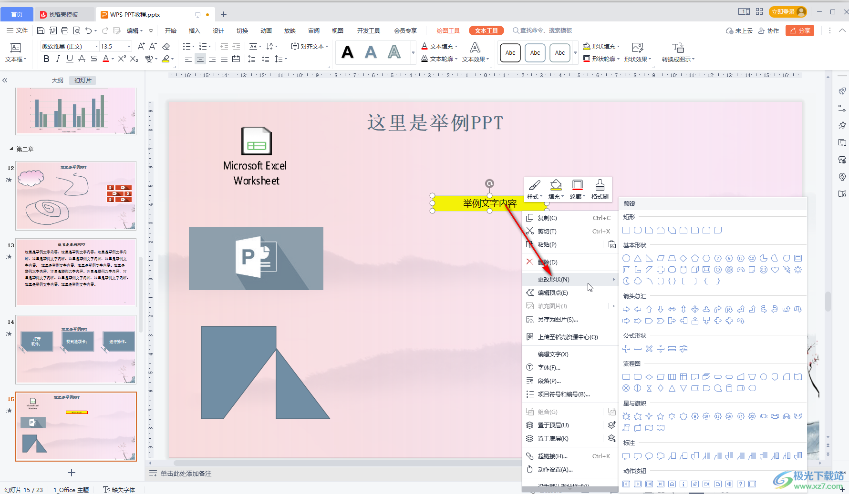Choose the smiley face basic shape
This screenshot has height=494, width=849.
(764, 270)
